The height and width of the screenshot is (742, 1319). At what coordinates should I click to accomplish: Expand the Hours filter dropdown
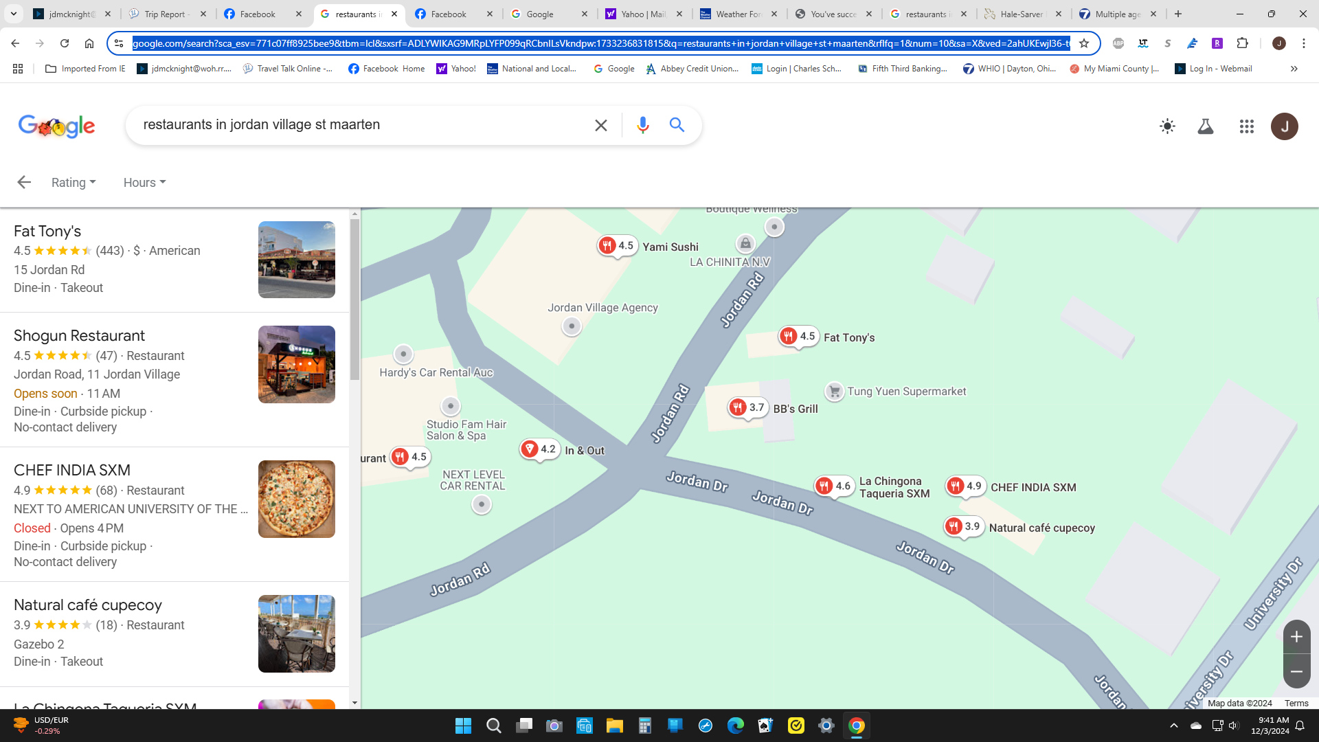145,182
